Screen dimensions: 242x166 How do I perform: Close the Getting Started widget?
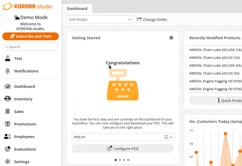(171, 38)
